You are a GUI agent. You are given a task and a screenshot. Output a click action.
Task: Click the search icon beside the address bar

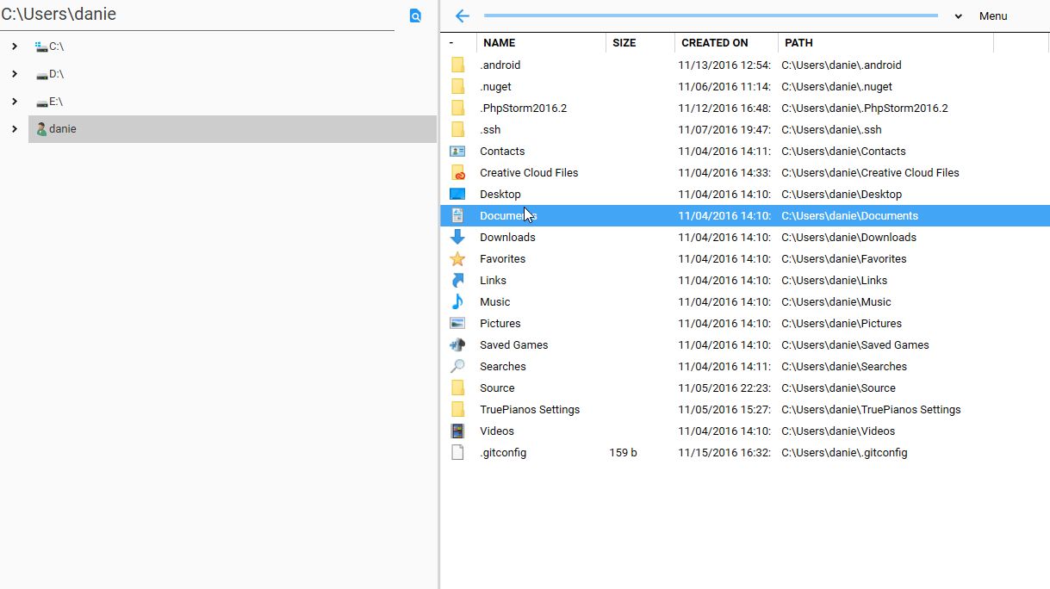415,15
